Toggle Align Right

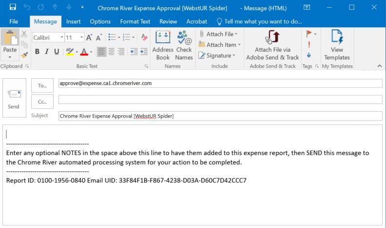121,52
